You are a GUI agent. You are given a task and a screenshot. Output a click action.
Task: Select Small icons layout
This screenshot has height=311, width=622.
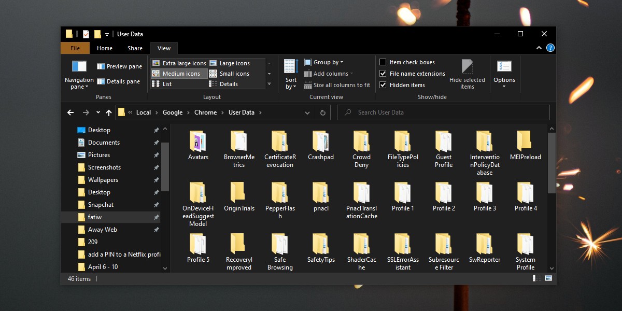click(x=230, y=74)
